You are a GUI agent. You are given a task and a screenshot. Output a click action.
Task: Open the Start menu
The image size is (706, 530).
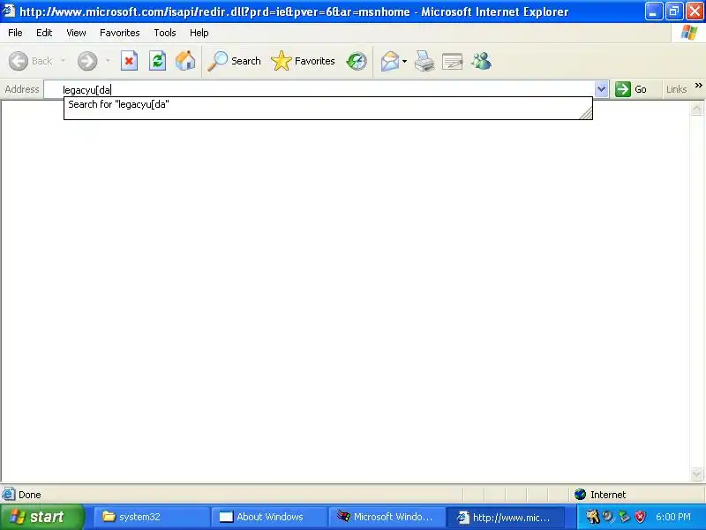pyautogui.click(x=41, y=517)
